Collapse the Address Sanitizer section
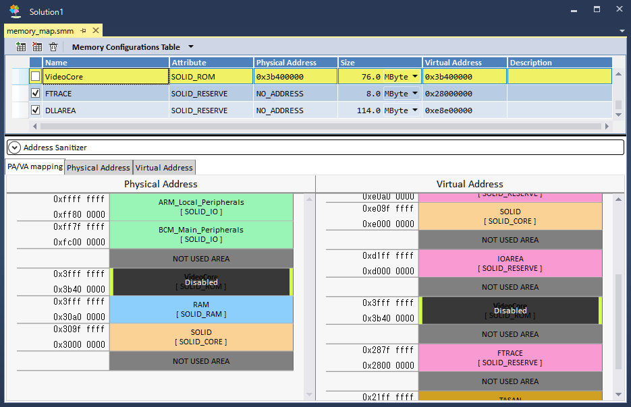The width and height of the screenshot is (631, 407). tap(14, 147)
